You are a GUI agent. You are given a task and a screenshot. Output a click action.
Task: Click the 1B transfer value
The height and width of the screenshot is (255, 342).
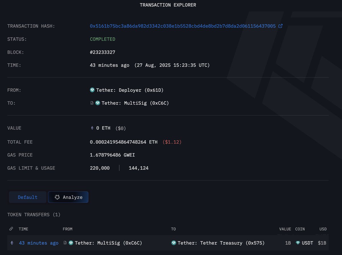click(288, 243)
